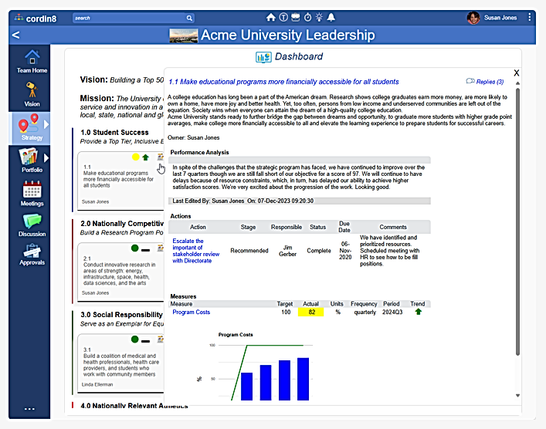Click the Acme University banner thumbnail

tap(184, 35)
